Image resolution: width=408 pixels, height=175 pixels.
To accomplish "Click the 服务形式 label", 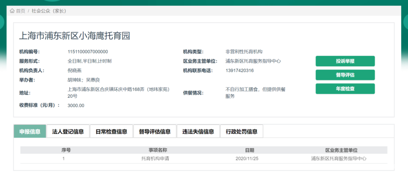I will click(x=29, y=61).
